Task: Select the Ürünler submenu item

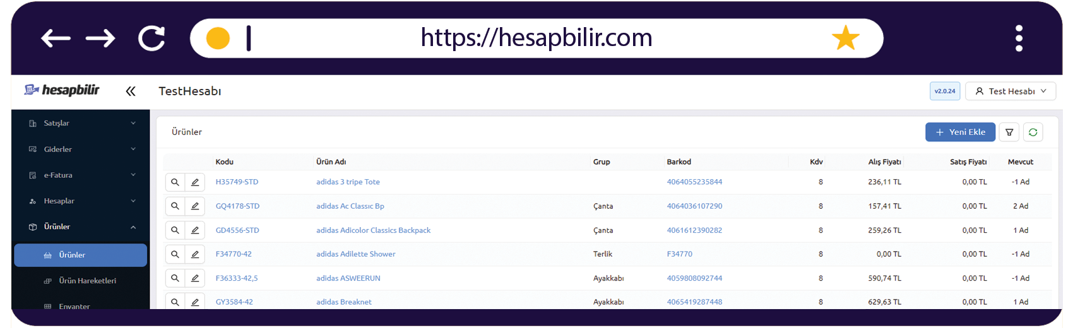Action: point(81,255)
